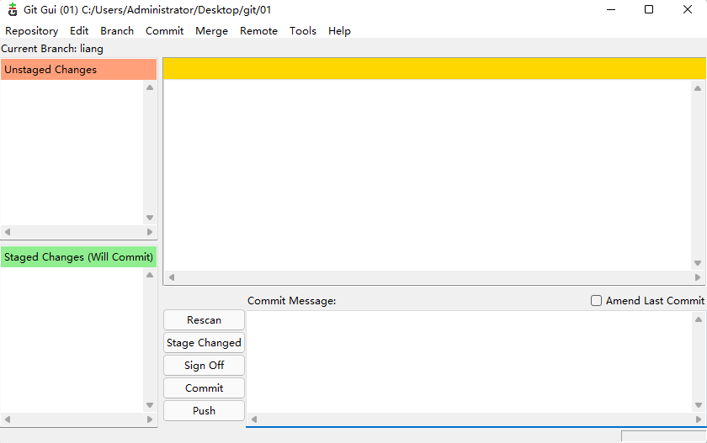Viewport: 707px width, 443px height.
Task: Click the up arrow of diff pane scrollbar
Action: [698, 88]
